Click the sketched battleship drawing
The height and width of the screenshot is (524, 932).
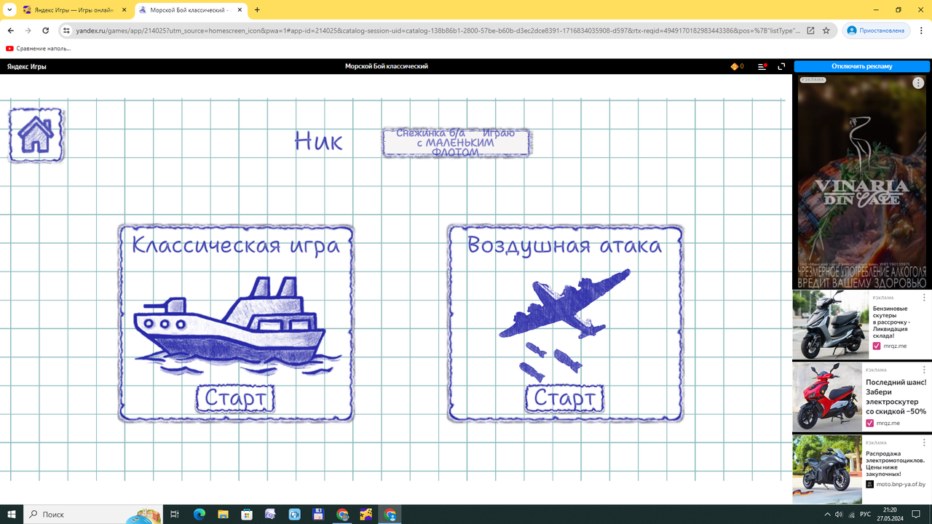tap(233, 320)
